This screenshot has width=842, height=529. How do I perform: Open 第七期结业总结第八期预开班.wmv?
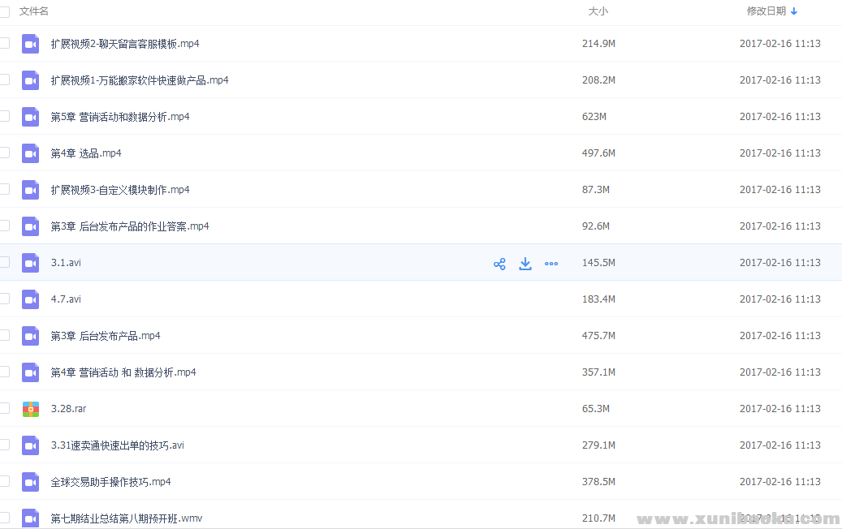click(127, 518)
